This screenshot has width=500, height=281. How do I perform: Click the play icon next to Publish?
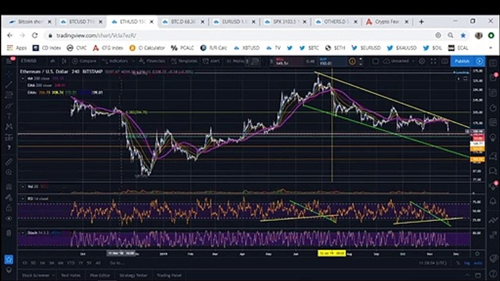[x=479, y=61]
